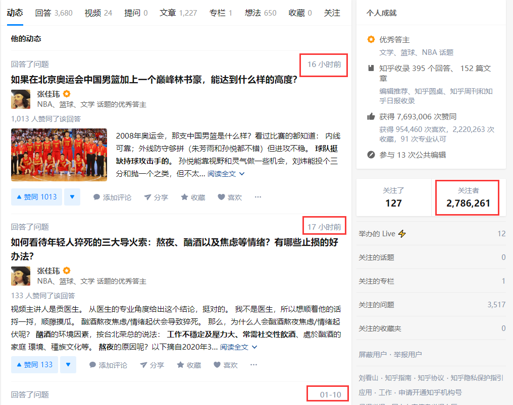The height and width of the screenshot is (405, 513).
Task: Open the 关注的问题 3,517 list
Action: (432, 304)
